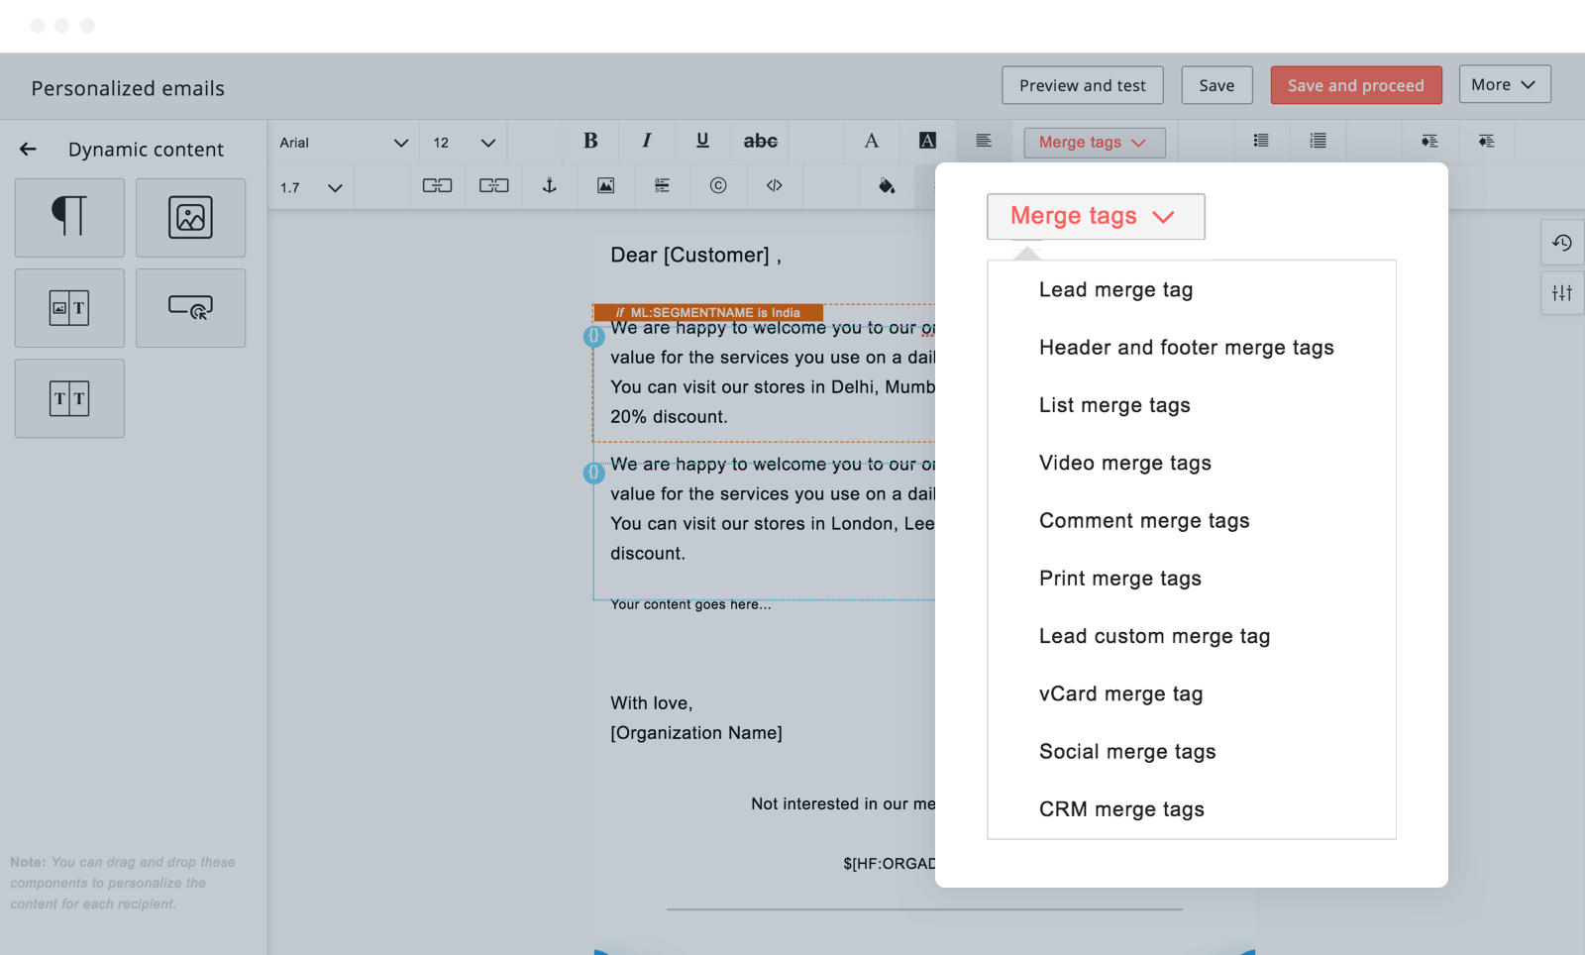Click the back arrow beside Dynamic content

point(28,149)
